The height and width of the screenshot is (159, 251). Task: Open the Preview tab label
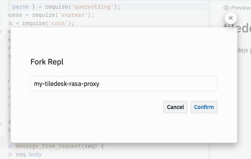tap(240, 8)
